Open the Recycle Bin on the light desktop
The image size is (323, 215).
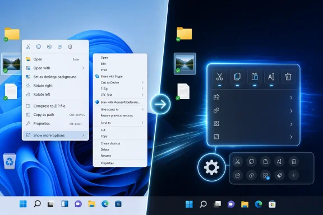tap(10, 161)
